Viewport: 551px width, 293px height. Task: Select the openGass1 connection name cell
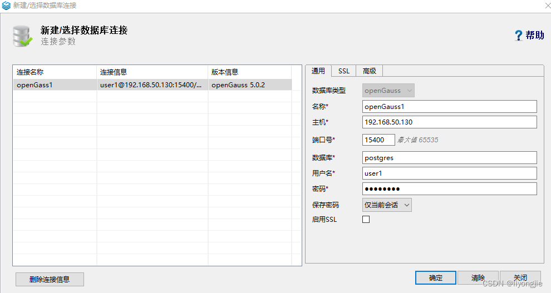pos(55,85)
